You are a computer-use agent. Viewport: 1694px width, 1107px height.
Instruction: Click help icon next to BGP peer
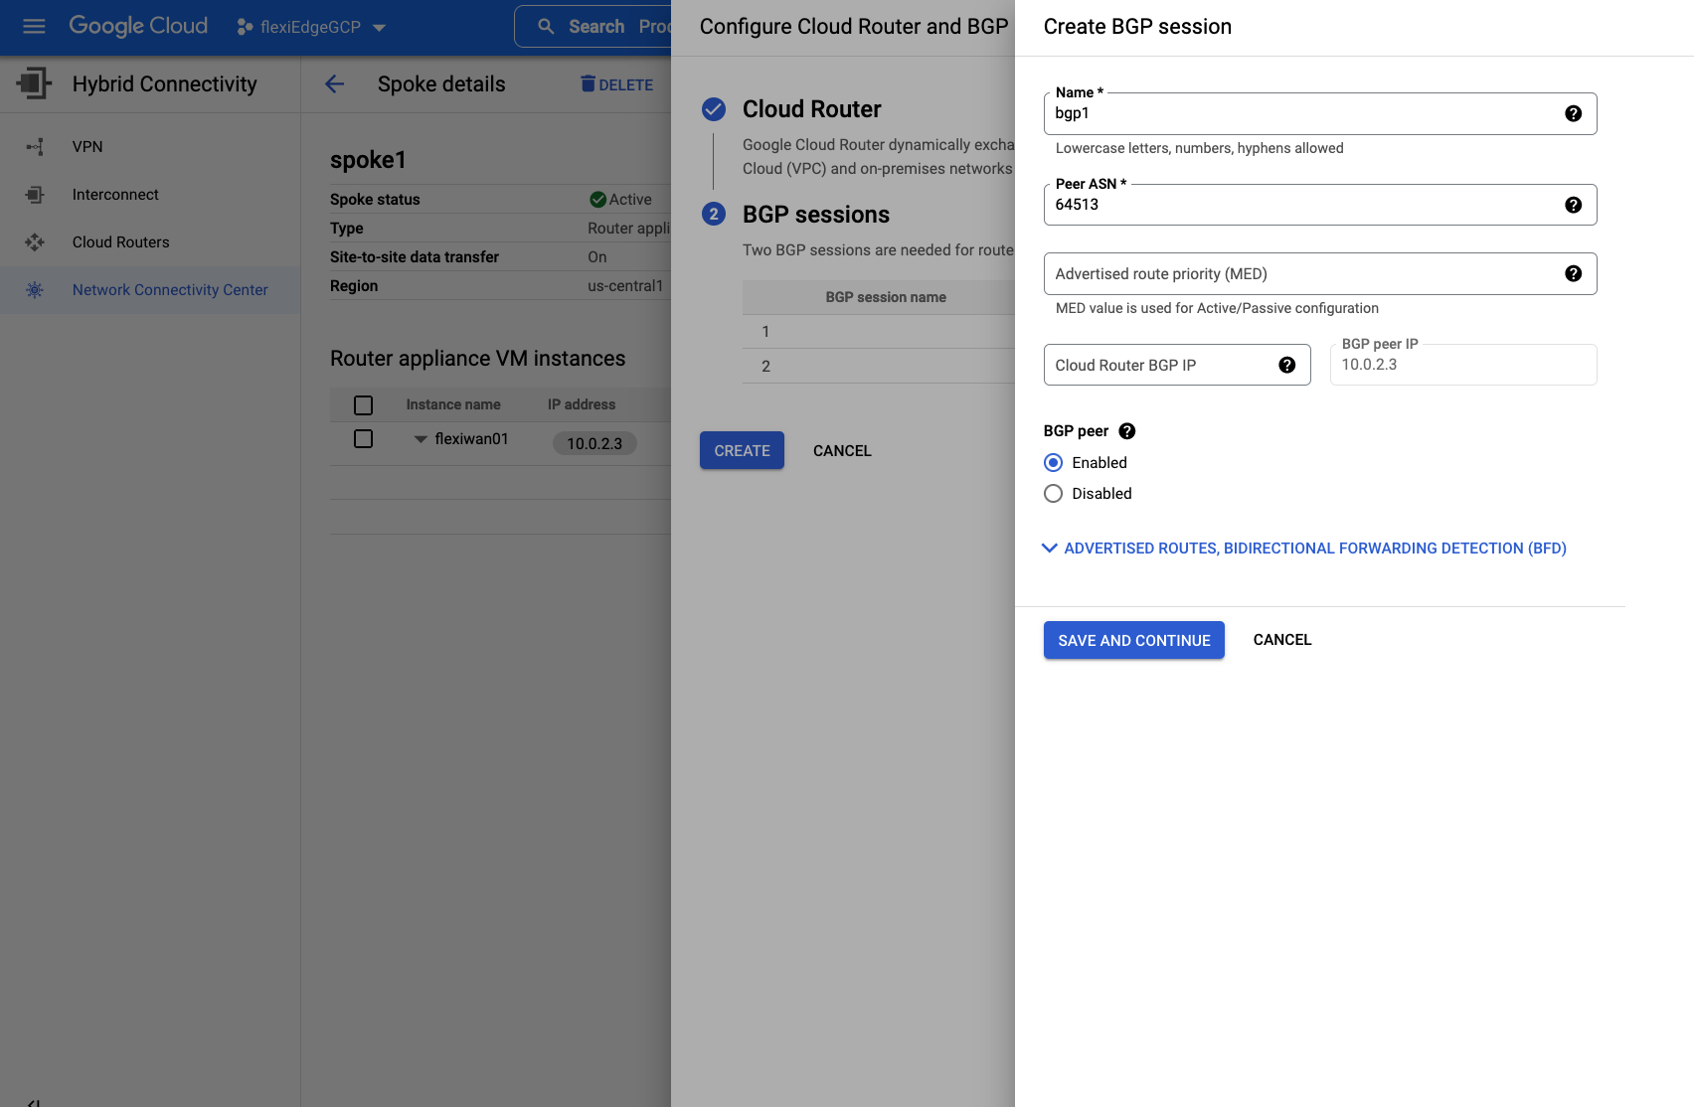[x=1126, y=431]
